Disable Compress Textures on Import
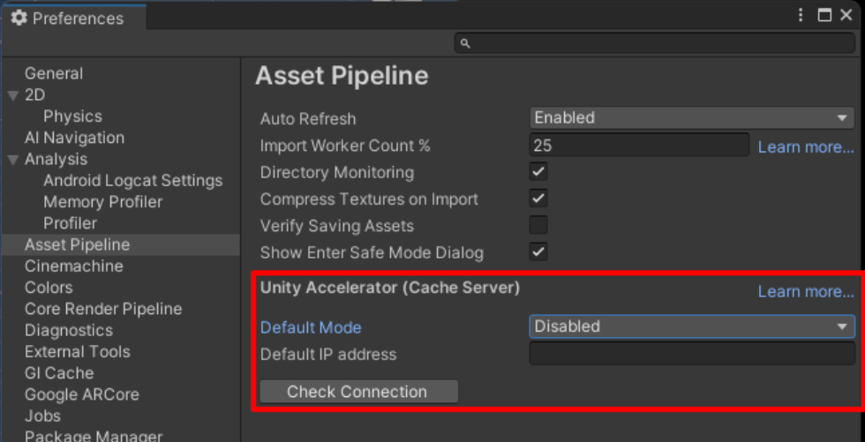This screenshot has width=865, height=442. pos(538,199)
